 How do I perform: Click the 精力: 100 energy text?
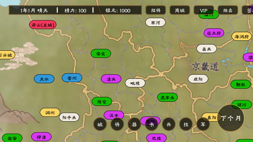point(75,10)
